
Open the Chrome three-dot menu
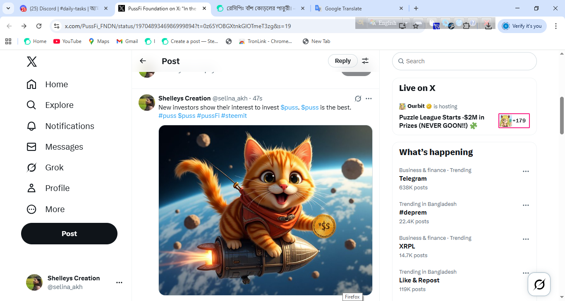[x=556, y=26]
